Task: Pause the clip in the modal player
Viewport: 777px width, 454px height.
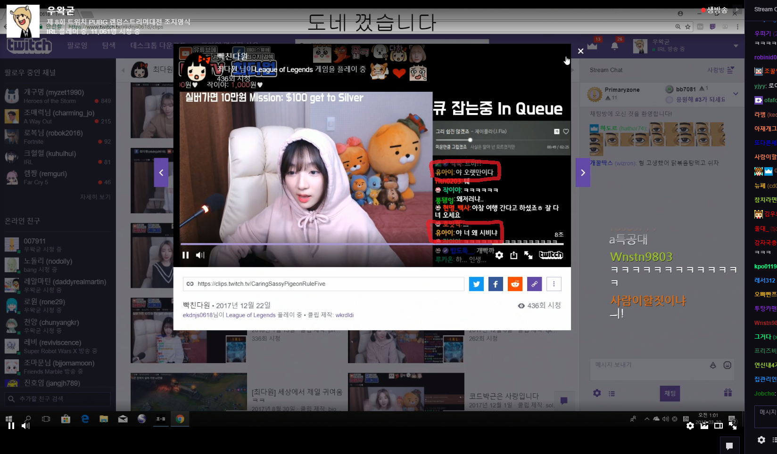Action: click(185, 255)
